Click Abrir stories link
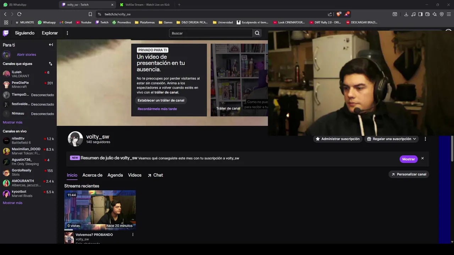This screenshot has height=255, width=454. click(x=27, y=55)
